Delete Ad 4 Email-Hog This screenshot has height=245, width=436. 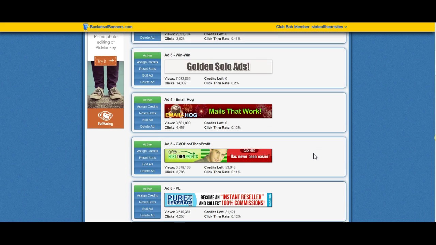coord(147,126)
